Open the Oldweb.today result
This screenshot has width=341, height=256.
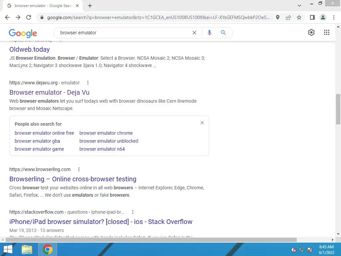coord(30,49)
